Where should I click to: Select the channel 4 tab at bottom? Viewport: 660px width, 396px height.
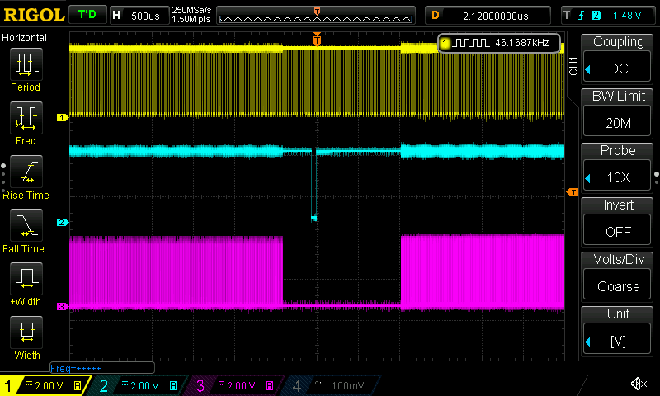pos(332,385)
